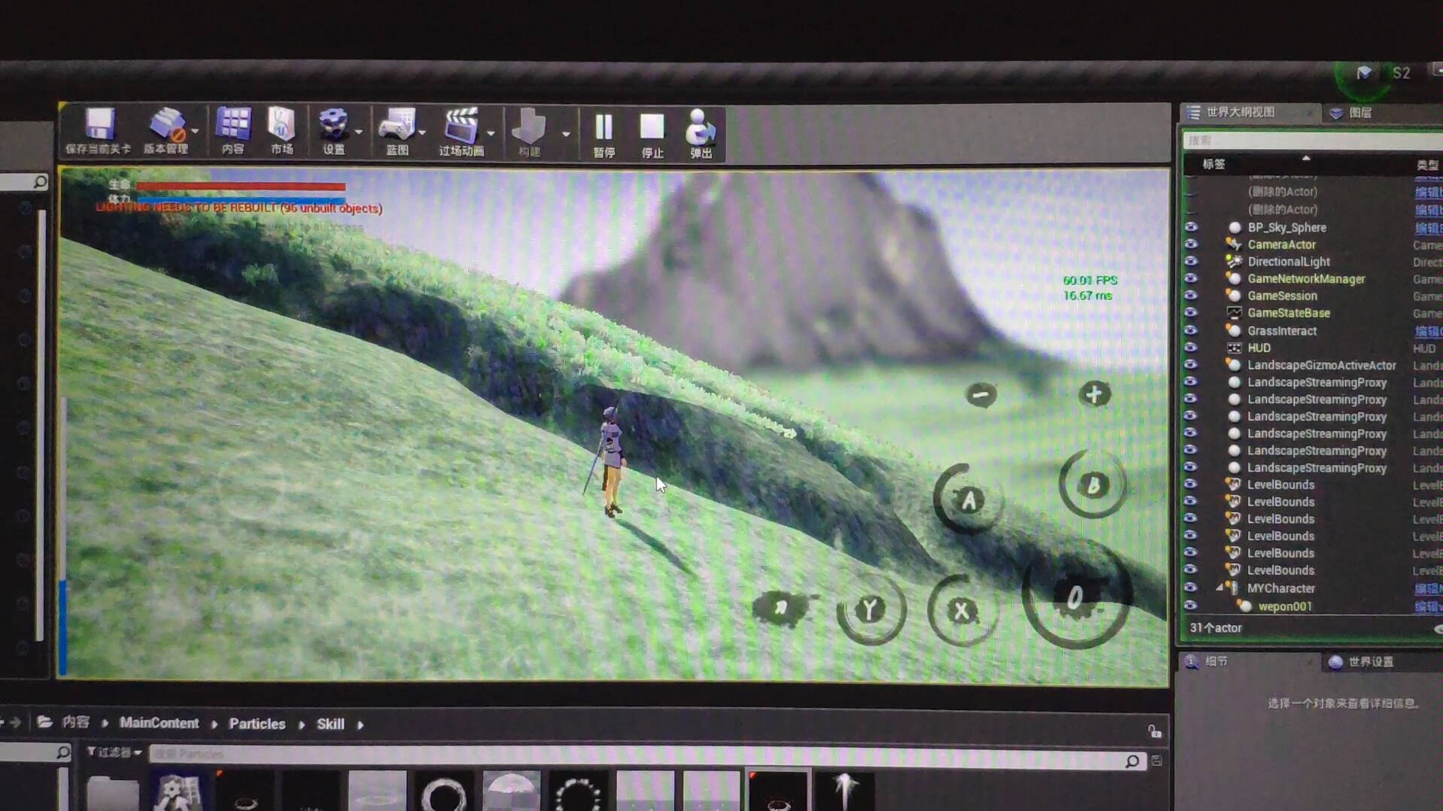Tap the ink-splash skill button beside Y
The height and width of the screenshot is (811, 1443).
click(x=782, y=606)
